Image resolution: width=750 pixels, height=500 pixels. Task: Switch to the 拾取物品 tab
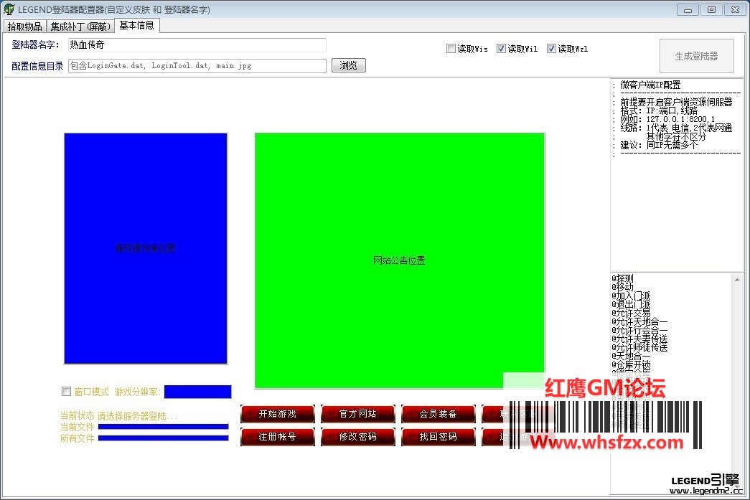(24, 27)
